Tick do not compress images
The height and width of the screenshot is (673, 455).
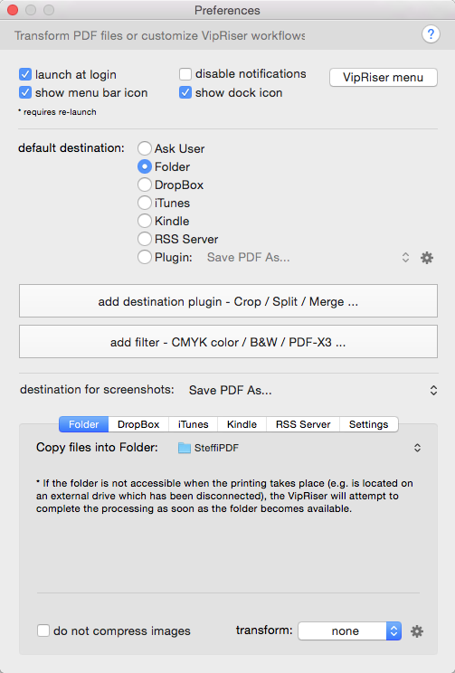click(43, 630)
